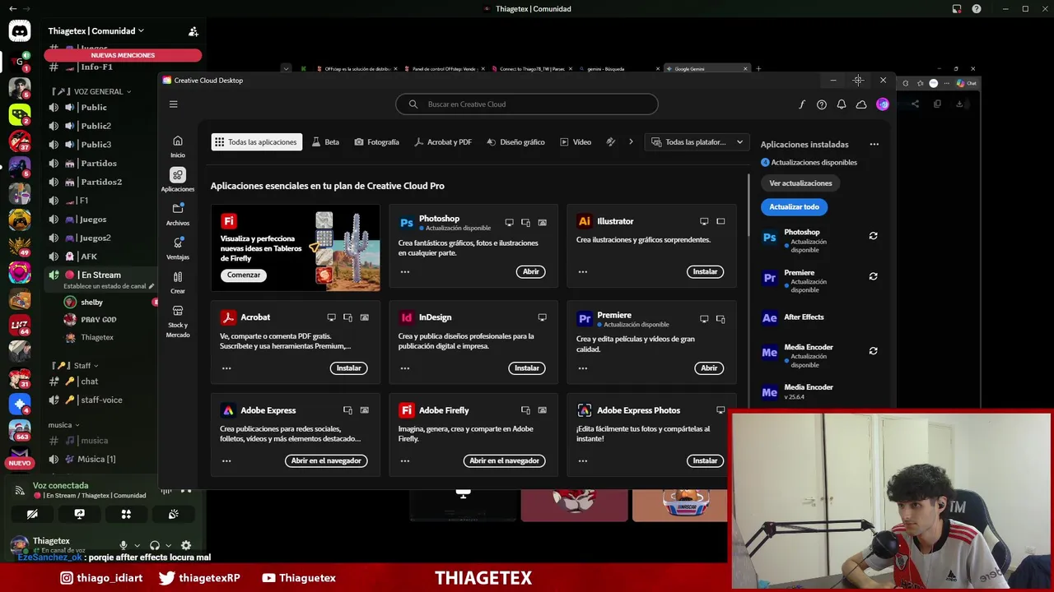Update Premiere via its refresh icon
This screenshot has height=592, width=1054.
click(x=873, y=276)
